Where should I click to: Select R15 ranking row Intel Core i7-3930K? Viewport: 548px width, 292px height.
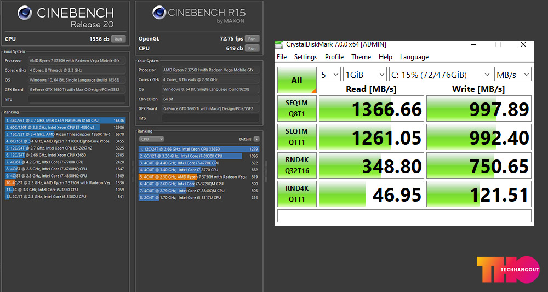(199, 156)
